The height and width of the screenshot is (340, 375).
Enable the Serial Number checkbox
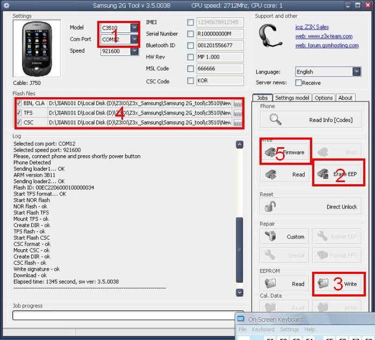190,34
